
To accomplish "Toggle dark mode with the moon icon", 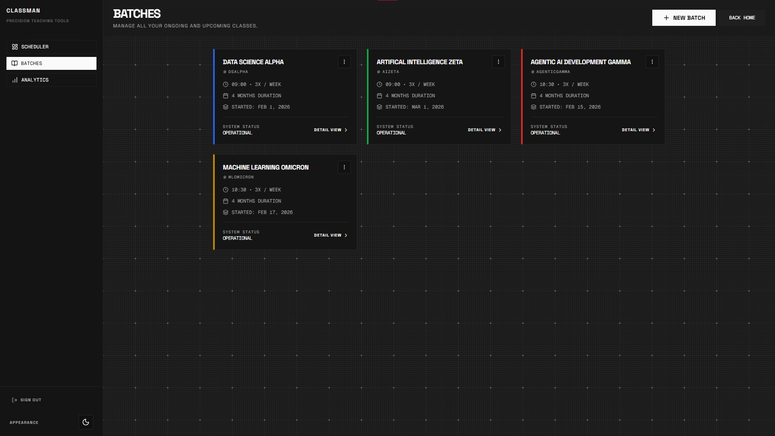I will pos(86,422).
